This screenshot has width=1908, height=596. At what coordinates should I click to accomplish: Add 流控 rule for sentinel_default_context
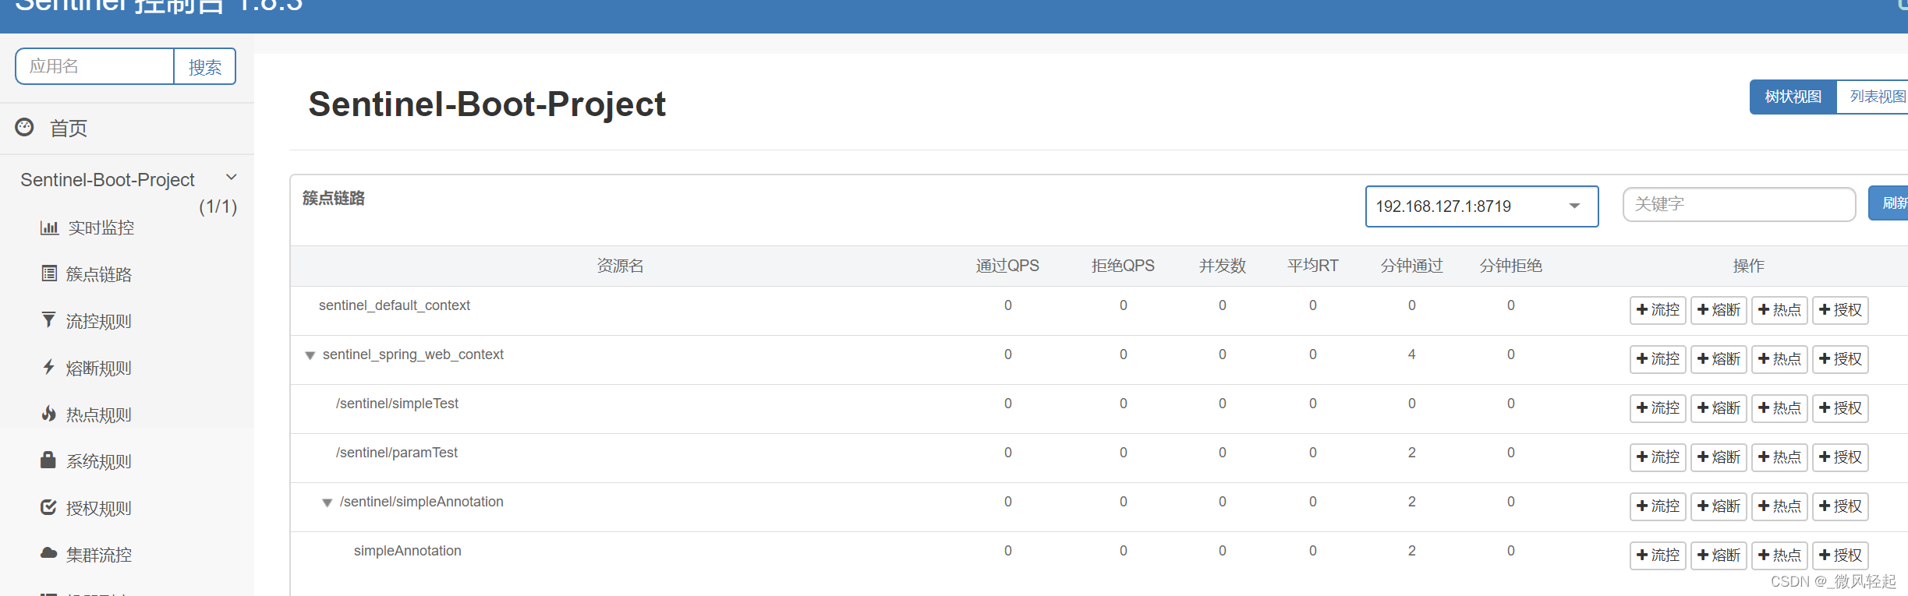coord(1658,310)
